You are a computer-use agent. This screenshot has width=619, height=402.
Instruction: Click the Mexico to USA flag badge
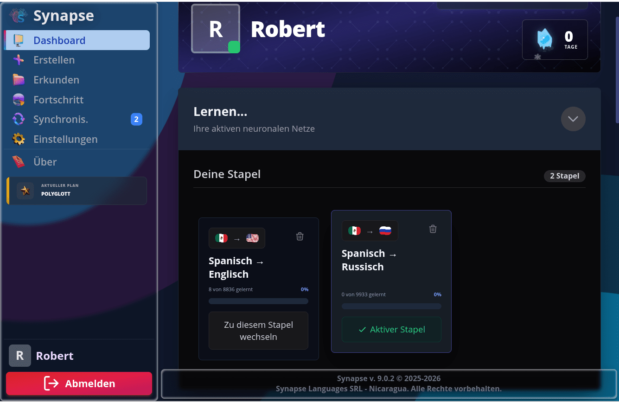point(237,238)
